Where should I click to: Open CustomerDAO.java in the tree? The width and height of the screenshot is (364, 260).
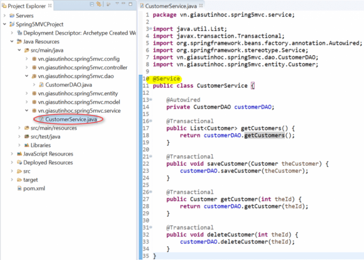pyautogui.click(x=69, y=85)
